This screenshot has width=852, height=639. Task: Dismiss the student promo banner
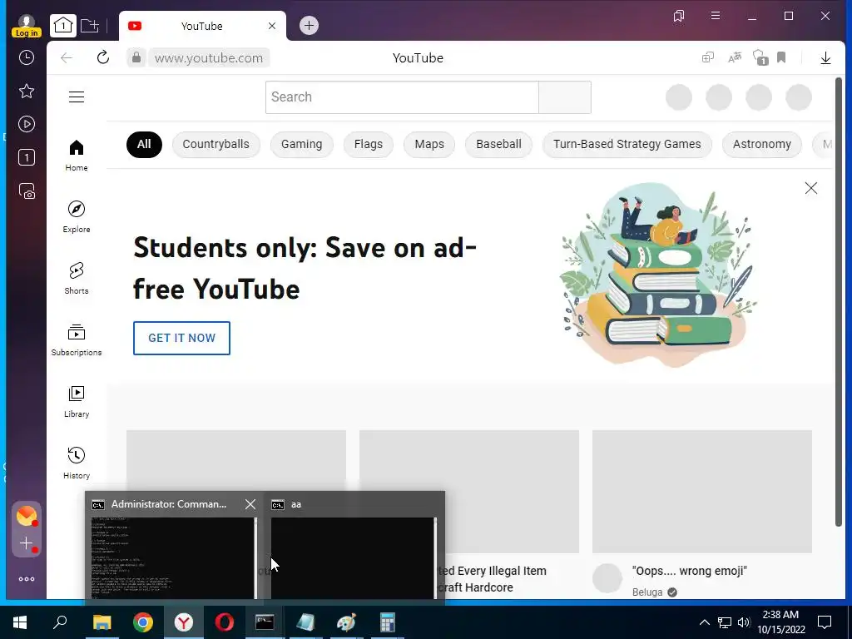click(810, 188)
